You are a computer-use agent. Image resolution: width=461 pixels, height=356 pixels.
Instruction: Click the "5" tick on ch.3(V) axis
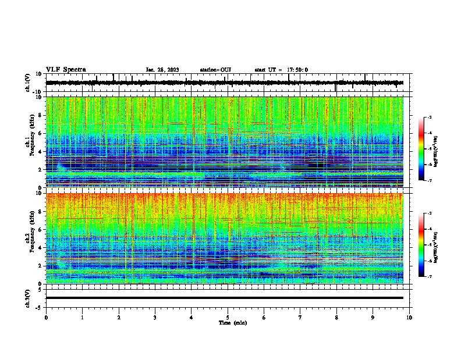pyautogui.click(x=40, y=289)
